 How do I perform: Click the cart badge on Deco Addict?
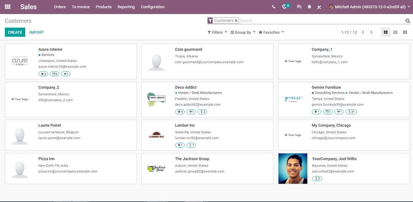(191, 112)
